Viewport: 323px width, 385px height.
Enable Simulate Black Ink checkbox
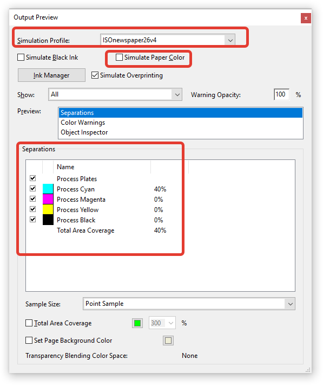(x=21, y=57)
